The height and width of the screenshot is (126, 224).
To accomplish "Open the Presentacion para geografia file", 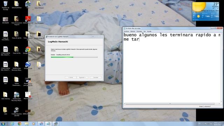I will (x=28, y=82).
